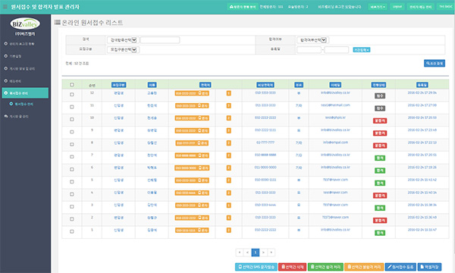
Task: Click the small orange count badge in row 12
Action: tap(229, 93)
